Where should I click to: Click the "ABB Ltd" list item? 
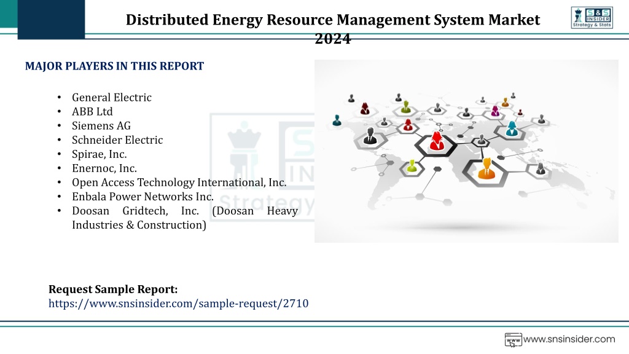(x=92, y=112)
